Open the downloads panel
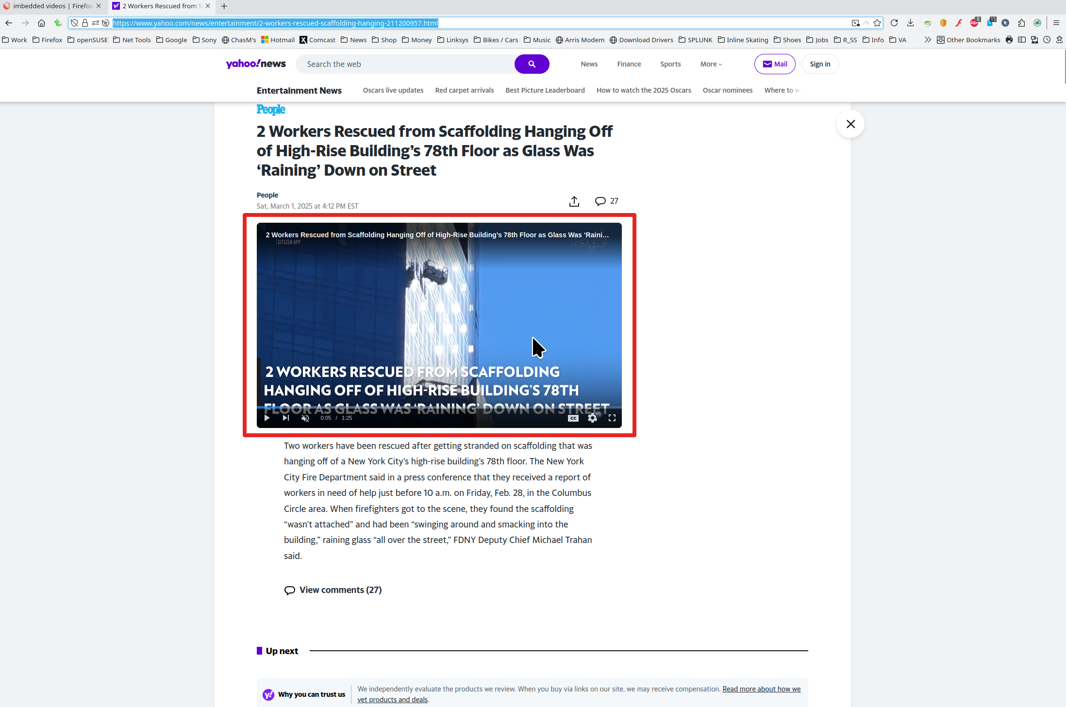 click(x=910, y=23)
